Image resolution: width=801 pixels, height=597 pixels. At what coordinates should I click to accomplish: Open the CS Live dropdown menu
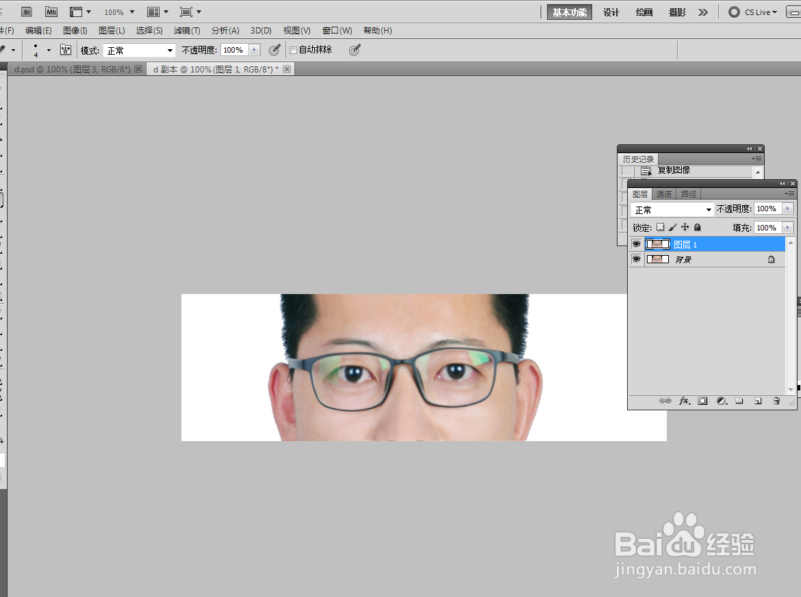[774, 12]
